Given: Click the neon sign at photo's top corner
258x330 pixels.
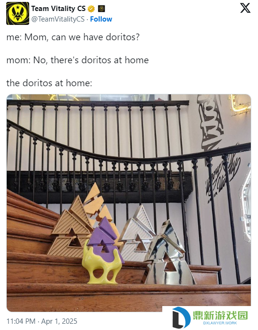Looking at the screenshot, I should click(240, 104).
